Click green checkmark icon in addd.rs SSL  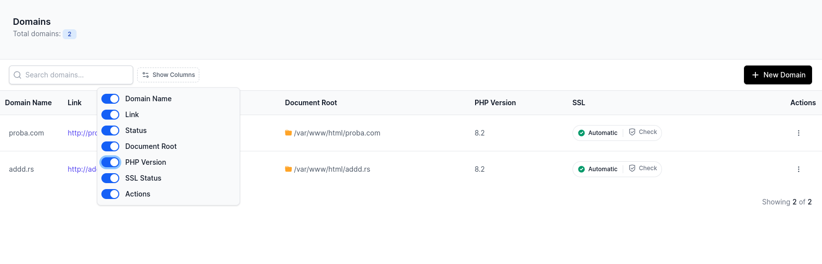coord(581,169)
